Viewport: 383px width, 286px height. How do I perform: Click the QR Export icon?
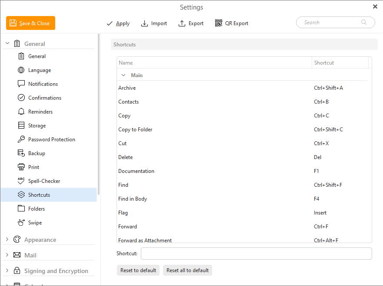click(219, 23)
